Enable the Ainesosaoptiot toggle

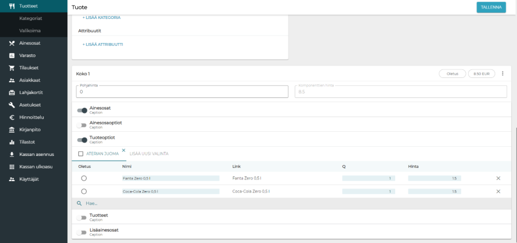[82, 125]
